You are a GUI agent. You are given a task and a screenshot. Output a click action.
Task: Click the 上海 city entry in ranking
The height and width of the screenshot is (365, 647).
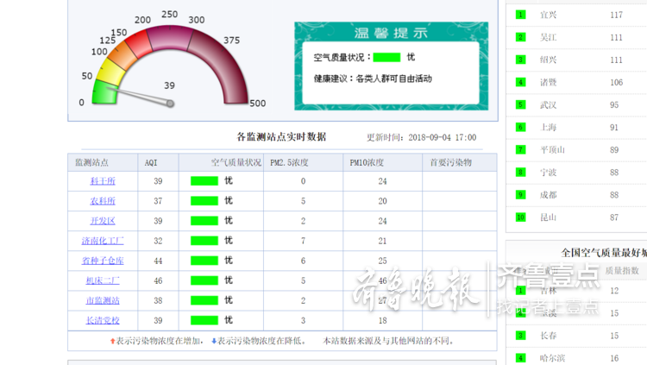548,127
